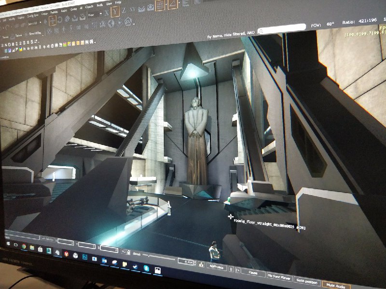The width and height of the screenshot is (386, 289).
Task: Click the step-forward icon beside Pause
Action: click(x=238, y=270)
